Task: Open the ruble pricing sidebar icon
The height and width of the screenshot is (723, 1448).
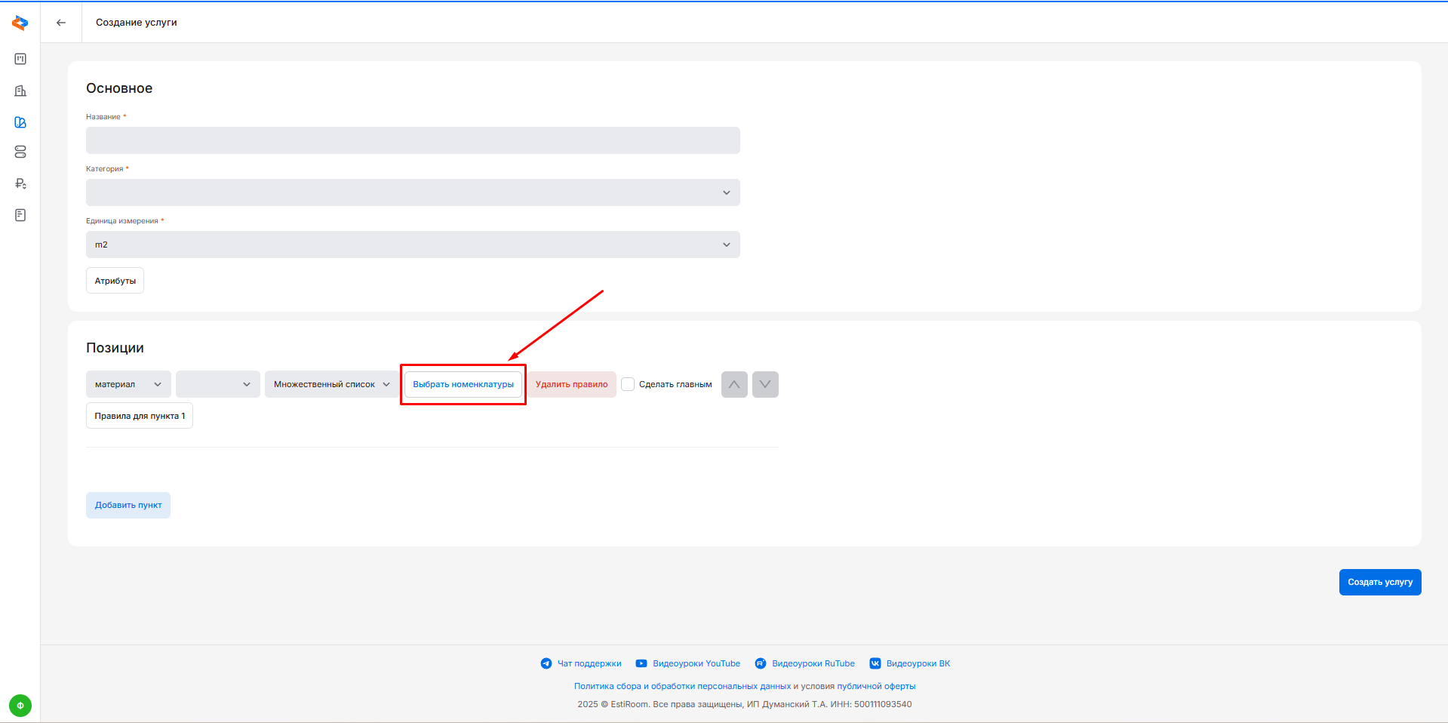Action: [x=20, y=183]
